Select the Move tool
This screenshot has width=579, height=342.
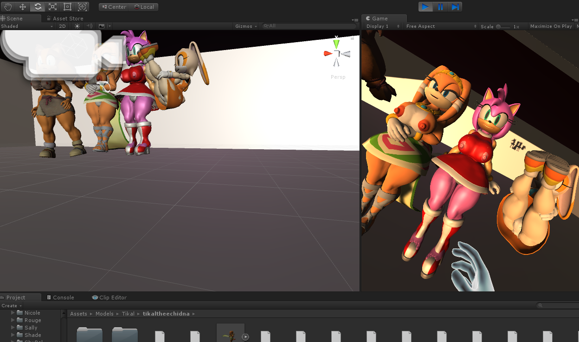23,7
